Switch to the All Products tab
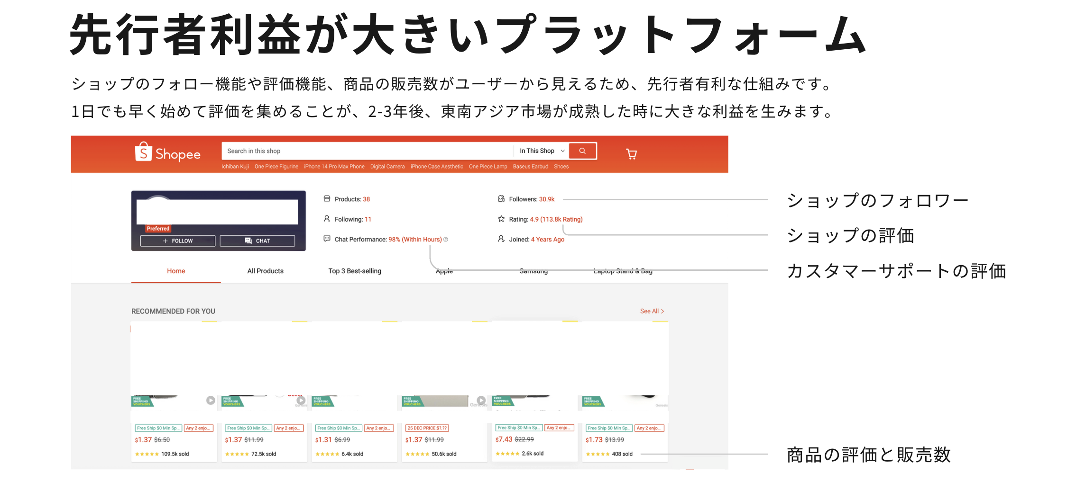This screenshot has width=1067, height=482. tap(265, 271)
